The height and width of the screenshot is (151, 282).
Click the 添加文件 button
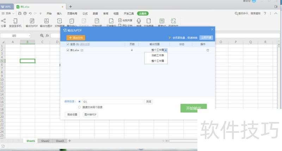point(76,37)
